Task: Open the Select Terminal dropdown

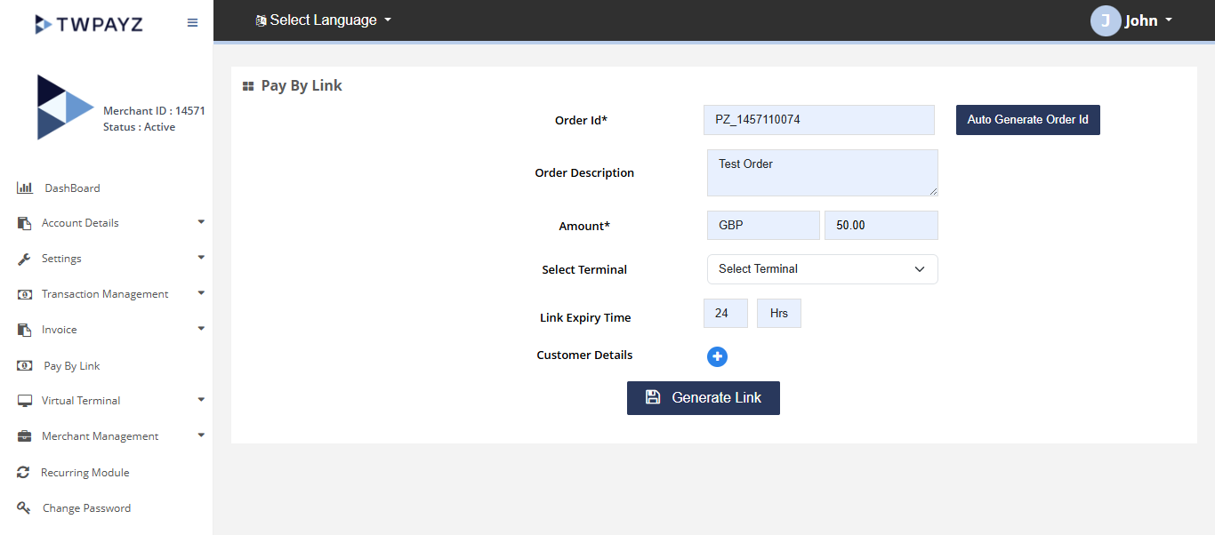Action: 822,269
